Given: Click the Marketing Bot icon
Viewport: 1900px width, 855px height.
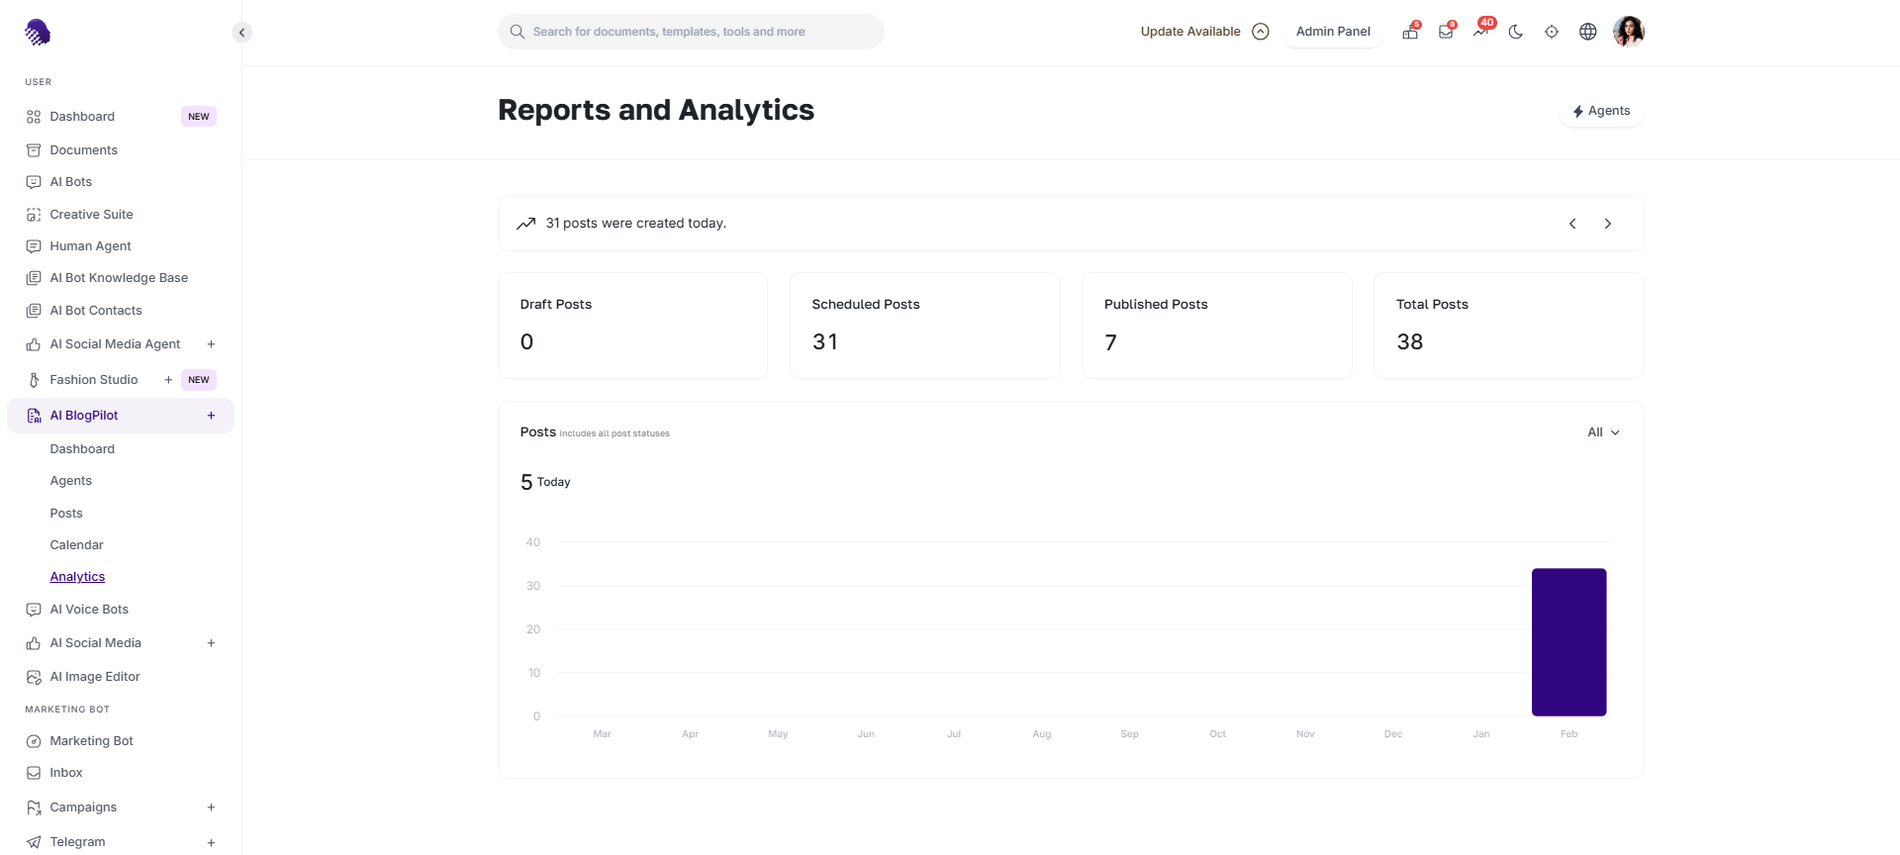Looking at the screenshot, I should 34,741.
